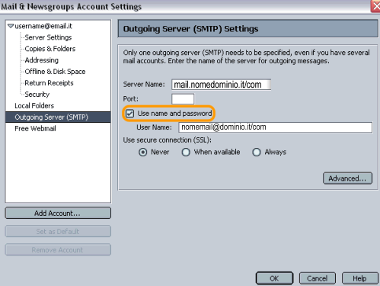Select Local Folders in account list

(x=34, y=106)
